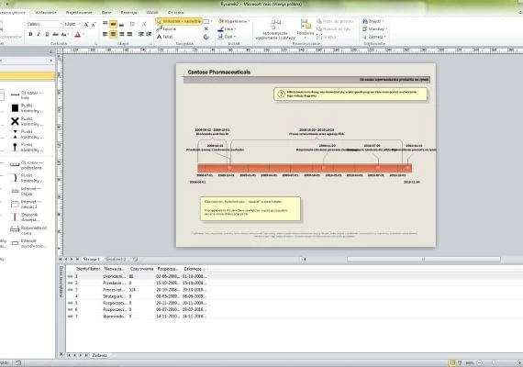Screen dimensions: 523x367
Task: Open the font size 12pt dropdown
Action: click(x=79, y=24)
